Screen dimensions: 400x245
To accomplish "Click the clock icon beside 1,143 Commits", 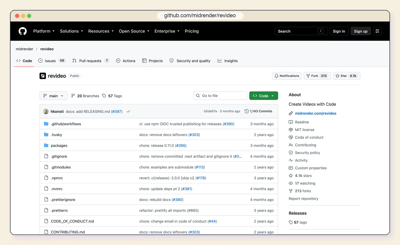I will [x=246, y=111].
